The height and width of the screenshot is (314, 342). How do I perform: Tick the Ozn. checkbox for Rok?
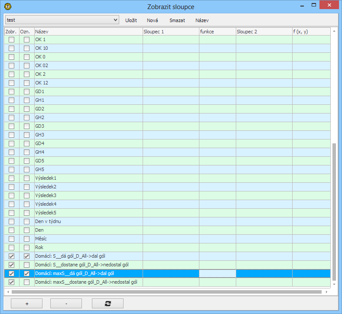(27, 247)
